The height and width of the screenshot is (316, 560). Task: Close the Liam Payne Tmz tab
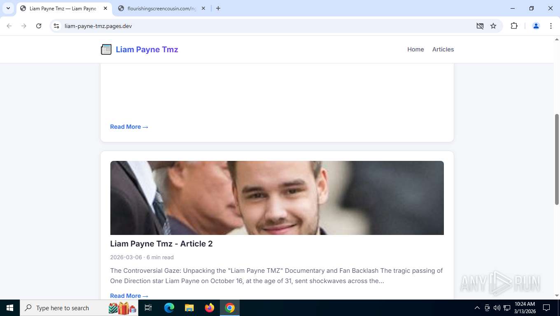[x=105, y=8]
